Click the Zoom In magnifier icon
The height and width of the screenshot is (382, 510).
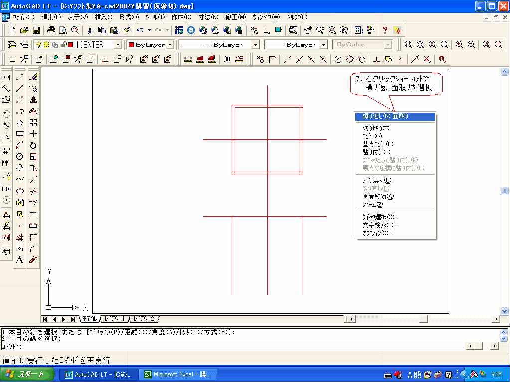[x=459, y=44]
